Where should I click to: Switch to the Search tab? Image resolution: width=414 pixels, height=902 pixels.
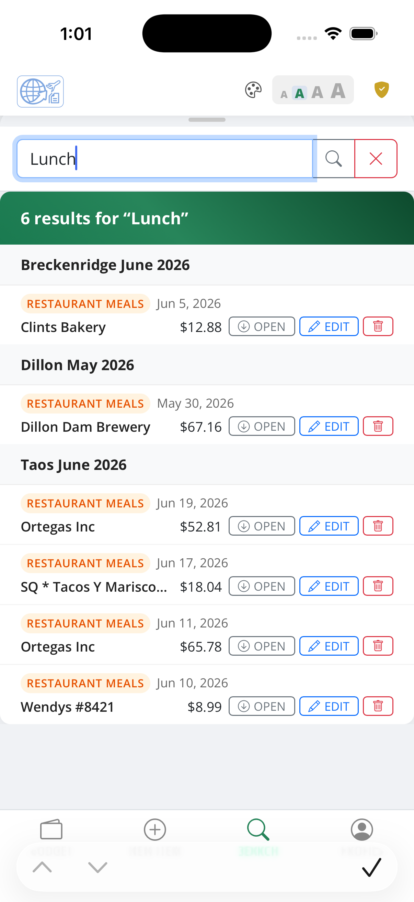tap(258, 836)
